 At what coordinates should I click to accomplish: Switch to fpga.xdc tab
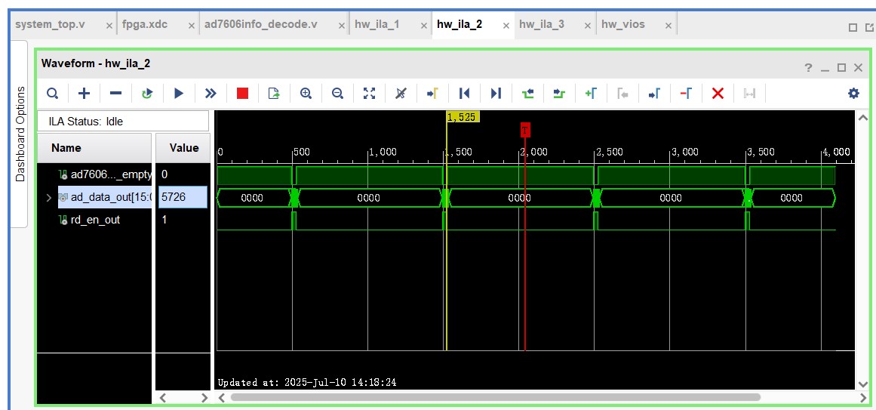tap(146, 25)
